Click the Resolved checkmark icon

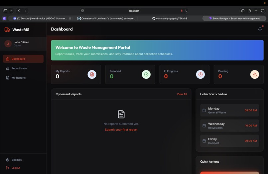pyautogui.click(x=146, y=74)
